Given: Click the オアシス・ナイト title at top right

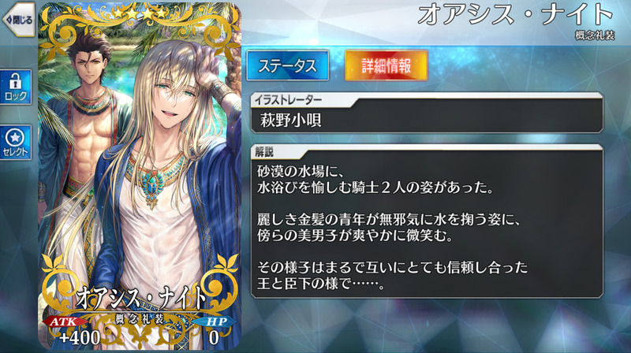Looking at the screenshot, I should (x=516, y=14).
